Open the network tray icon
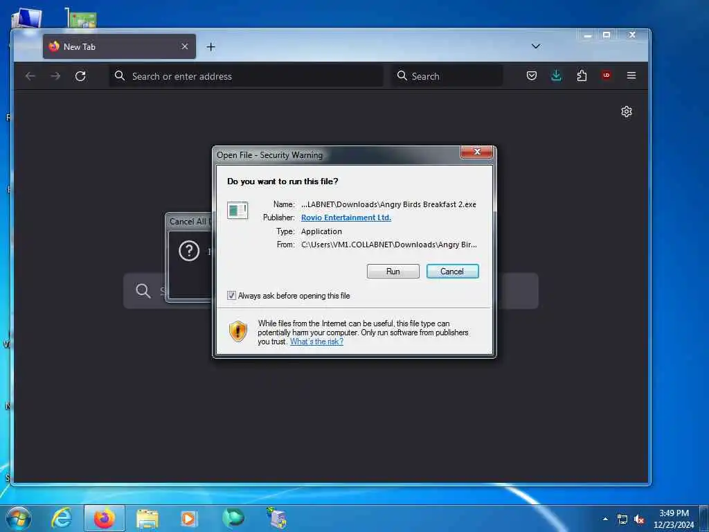This screenshot has height=532, width=709. point(622,520)
